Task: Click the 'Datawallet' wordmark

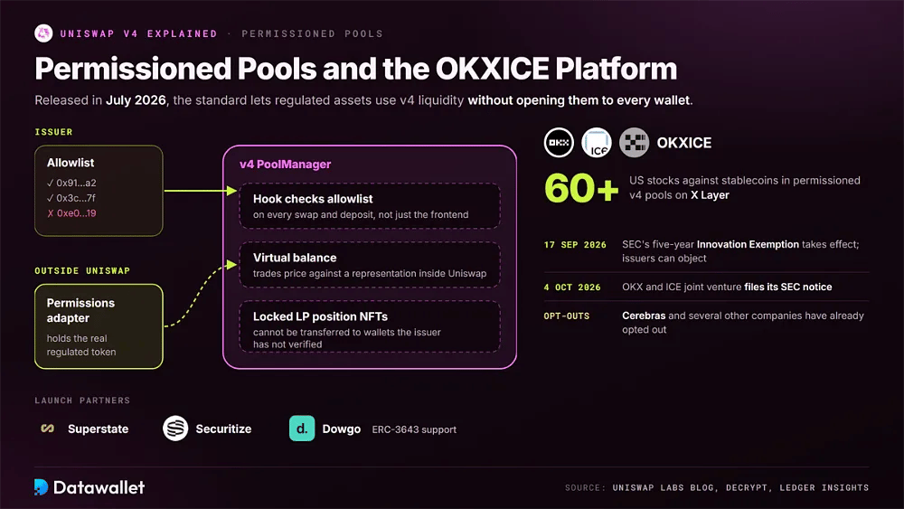Action: tap(99, 487)
